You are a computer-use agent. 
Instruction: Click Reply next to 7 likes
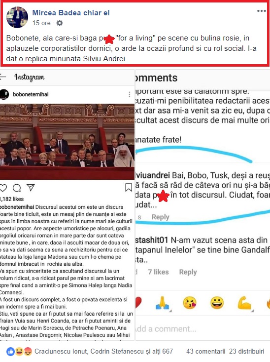pyautogui.click(x=188, y=272)
